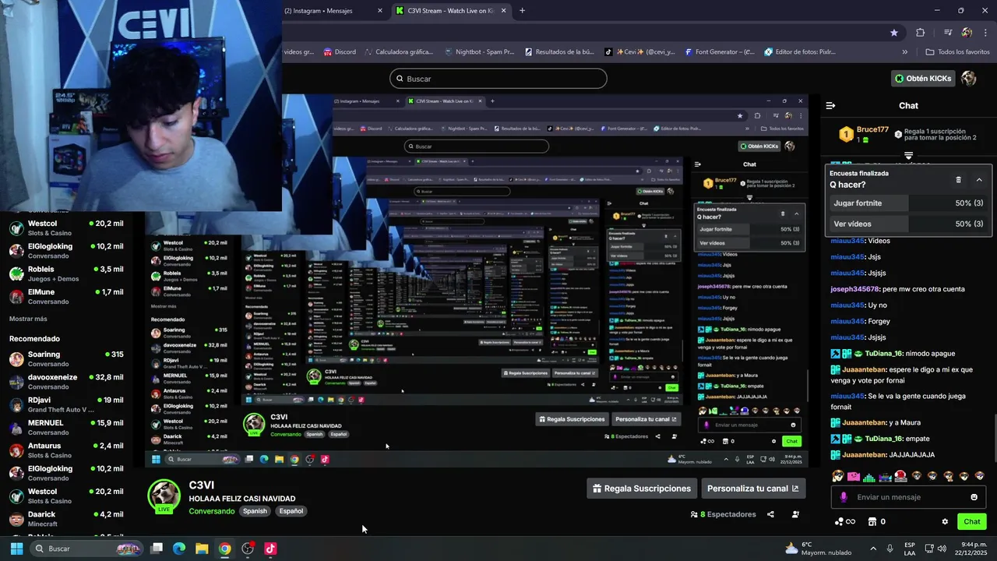Open Editor de fotos Pixlr bookmark

tap(800, 52)
